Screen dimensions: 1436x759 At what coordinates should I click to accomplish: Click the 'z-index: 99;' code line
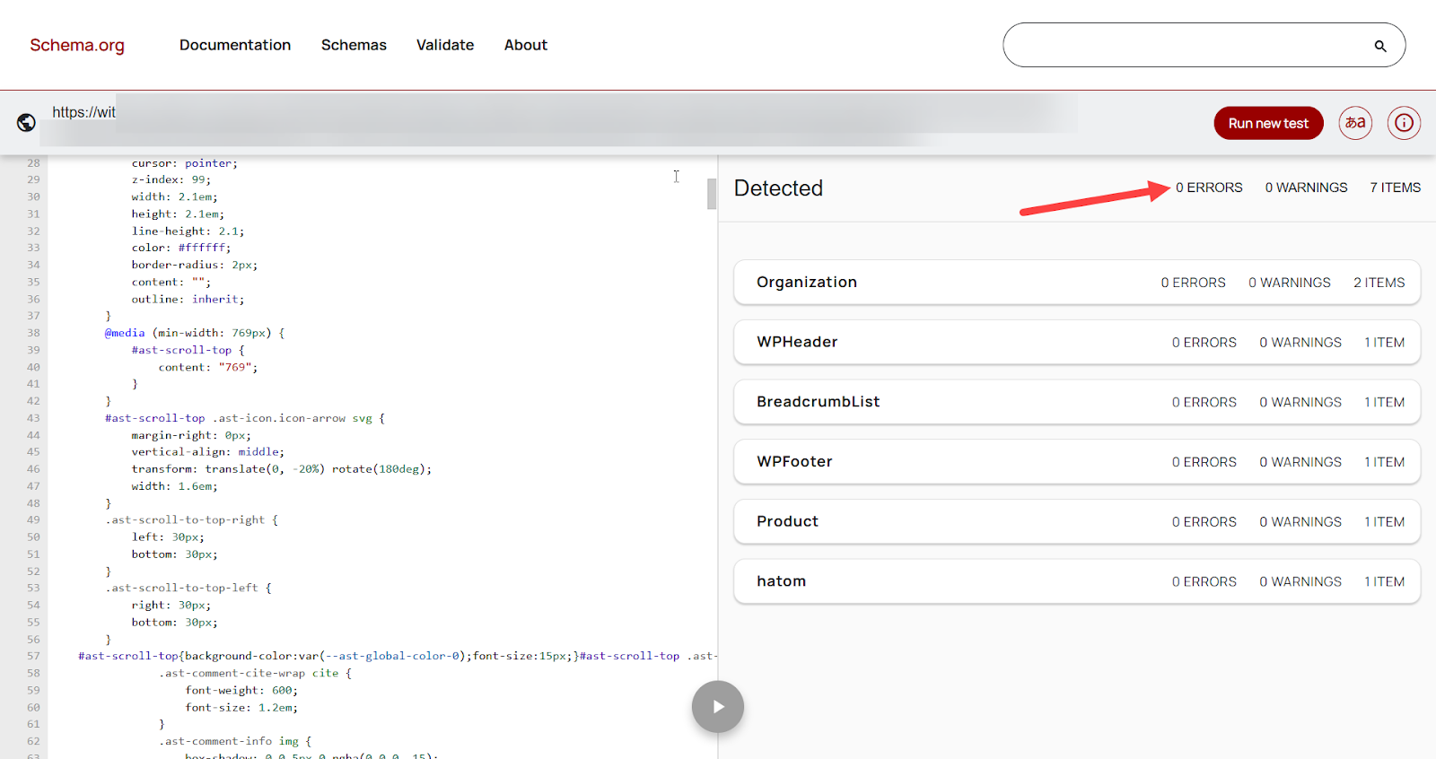(x=171, y=180)
